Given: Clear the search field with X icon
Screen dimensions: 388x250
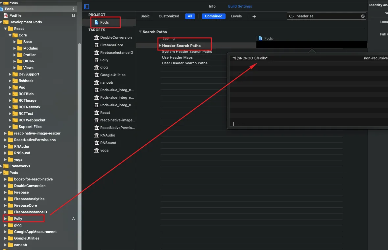Looking at the screenshot, I should tap(362, 16).
